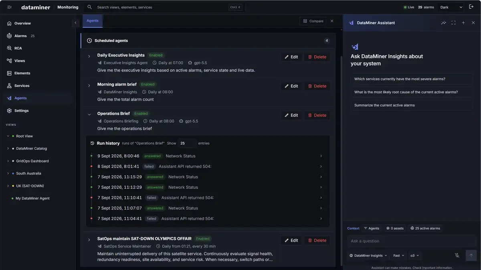
Task: Click the microphone mute icon
Action: 457,256
